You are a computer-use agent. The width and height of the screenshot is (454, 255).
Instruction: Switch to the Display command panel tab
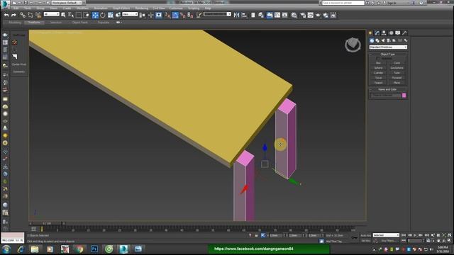(x=398, y=33)
